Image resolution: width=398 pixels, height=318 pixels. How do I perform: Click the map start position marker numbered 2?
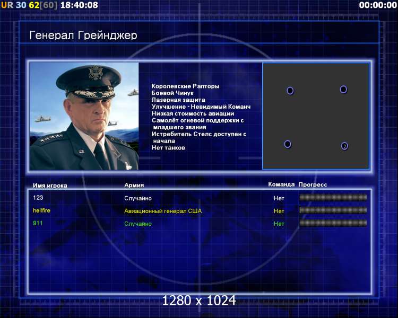tap(344, 146)
